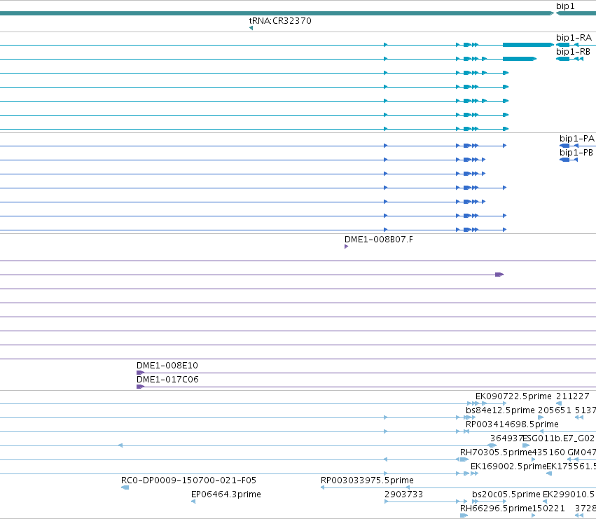Click the arrow glyph beneath tRNA:CR32370
This screenshot has height=519, width=596.
[251, 28]
